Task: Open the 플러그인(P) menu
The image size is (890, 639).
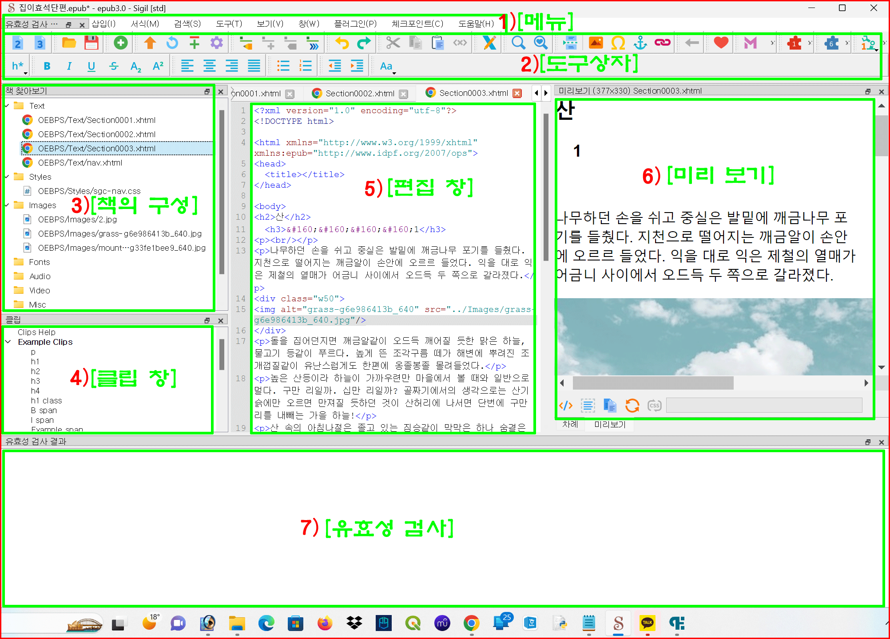Action: (x=355, y=24)
